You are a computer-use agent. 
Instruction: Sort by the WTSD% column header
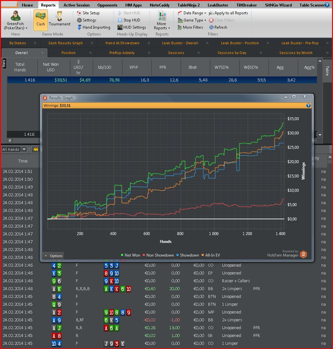click(221, 67)
